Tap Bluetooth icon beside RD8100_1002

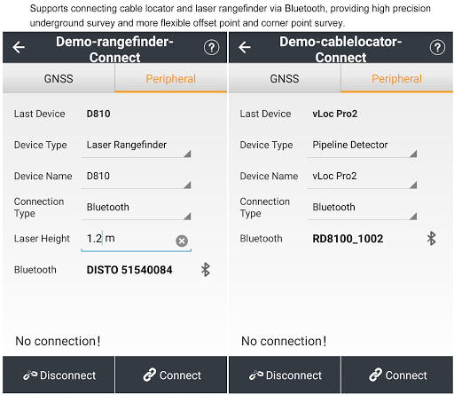[x=432, y=239]
